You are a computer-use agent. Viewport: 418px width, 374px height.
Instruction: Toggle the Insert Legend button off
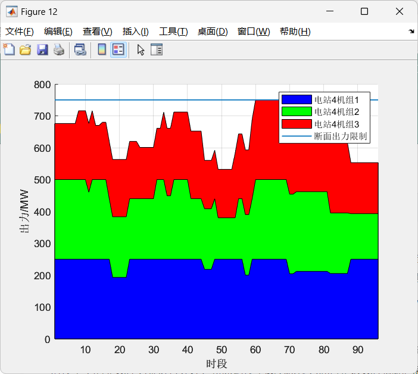click(118, 50)
